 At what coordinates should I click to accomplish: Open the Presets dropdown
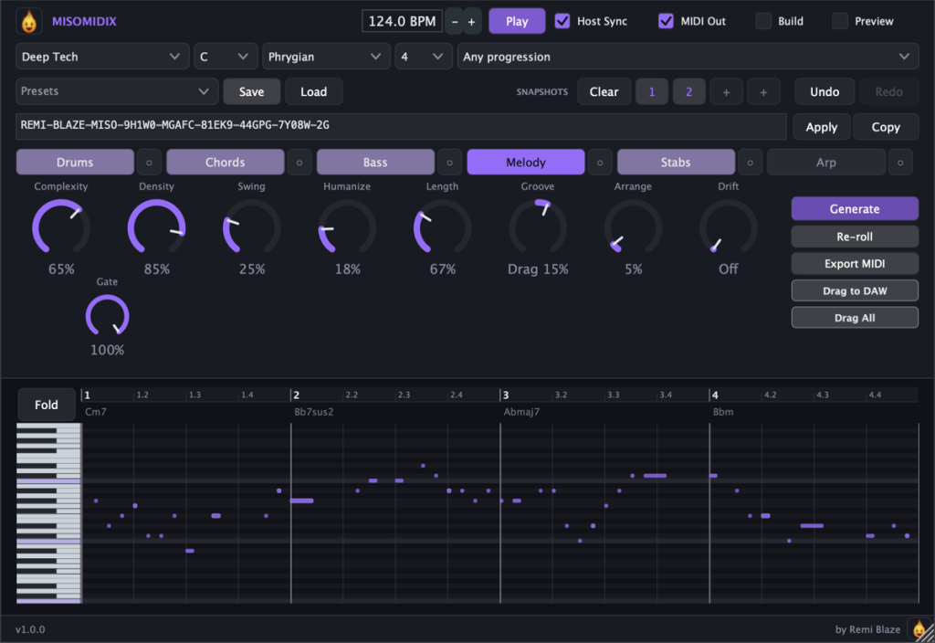point(116,91)
